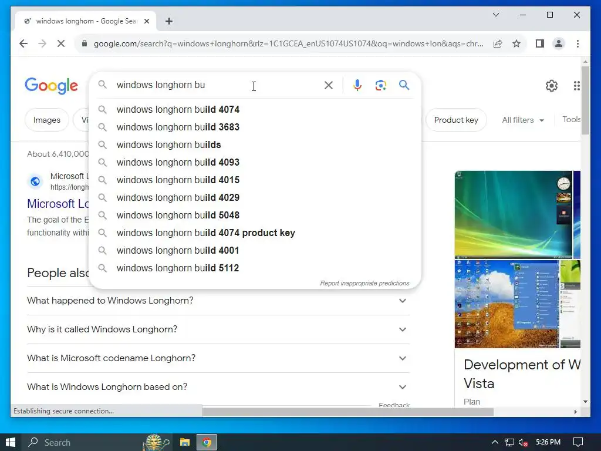
Task: Select suggestion windows longhorn build 5048
Action: 255,215
